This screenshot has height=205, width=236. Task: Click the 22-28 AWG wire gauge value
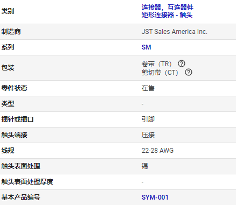[x=157, y=151]
